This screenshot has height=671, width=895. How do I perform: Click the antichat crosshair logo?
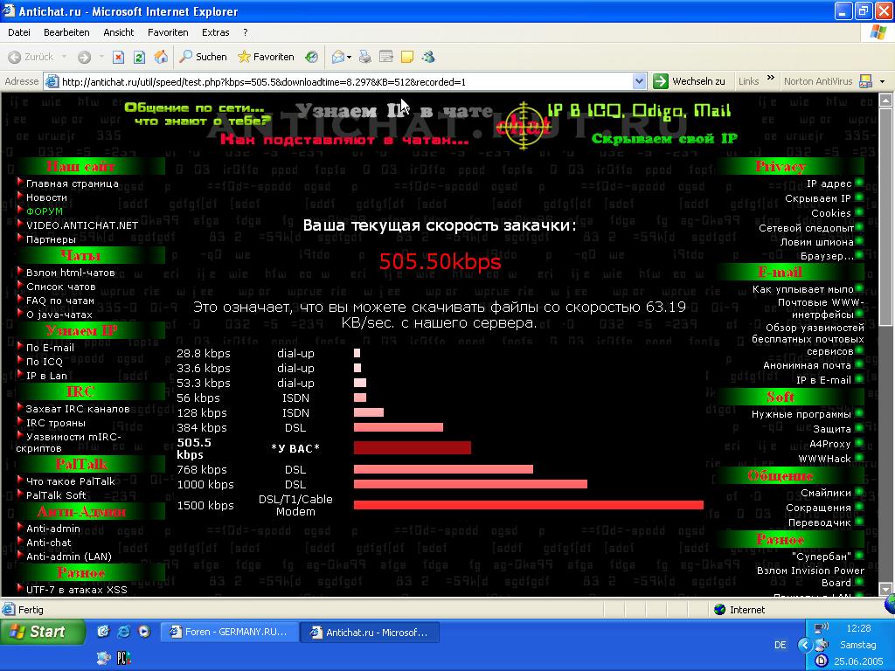point(523,126)
